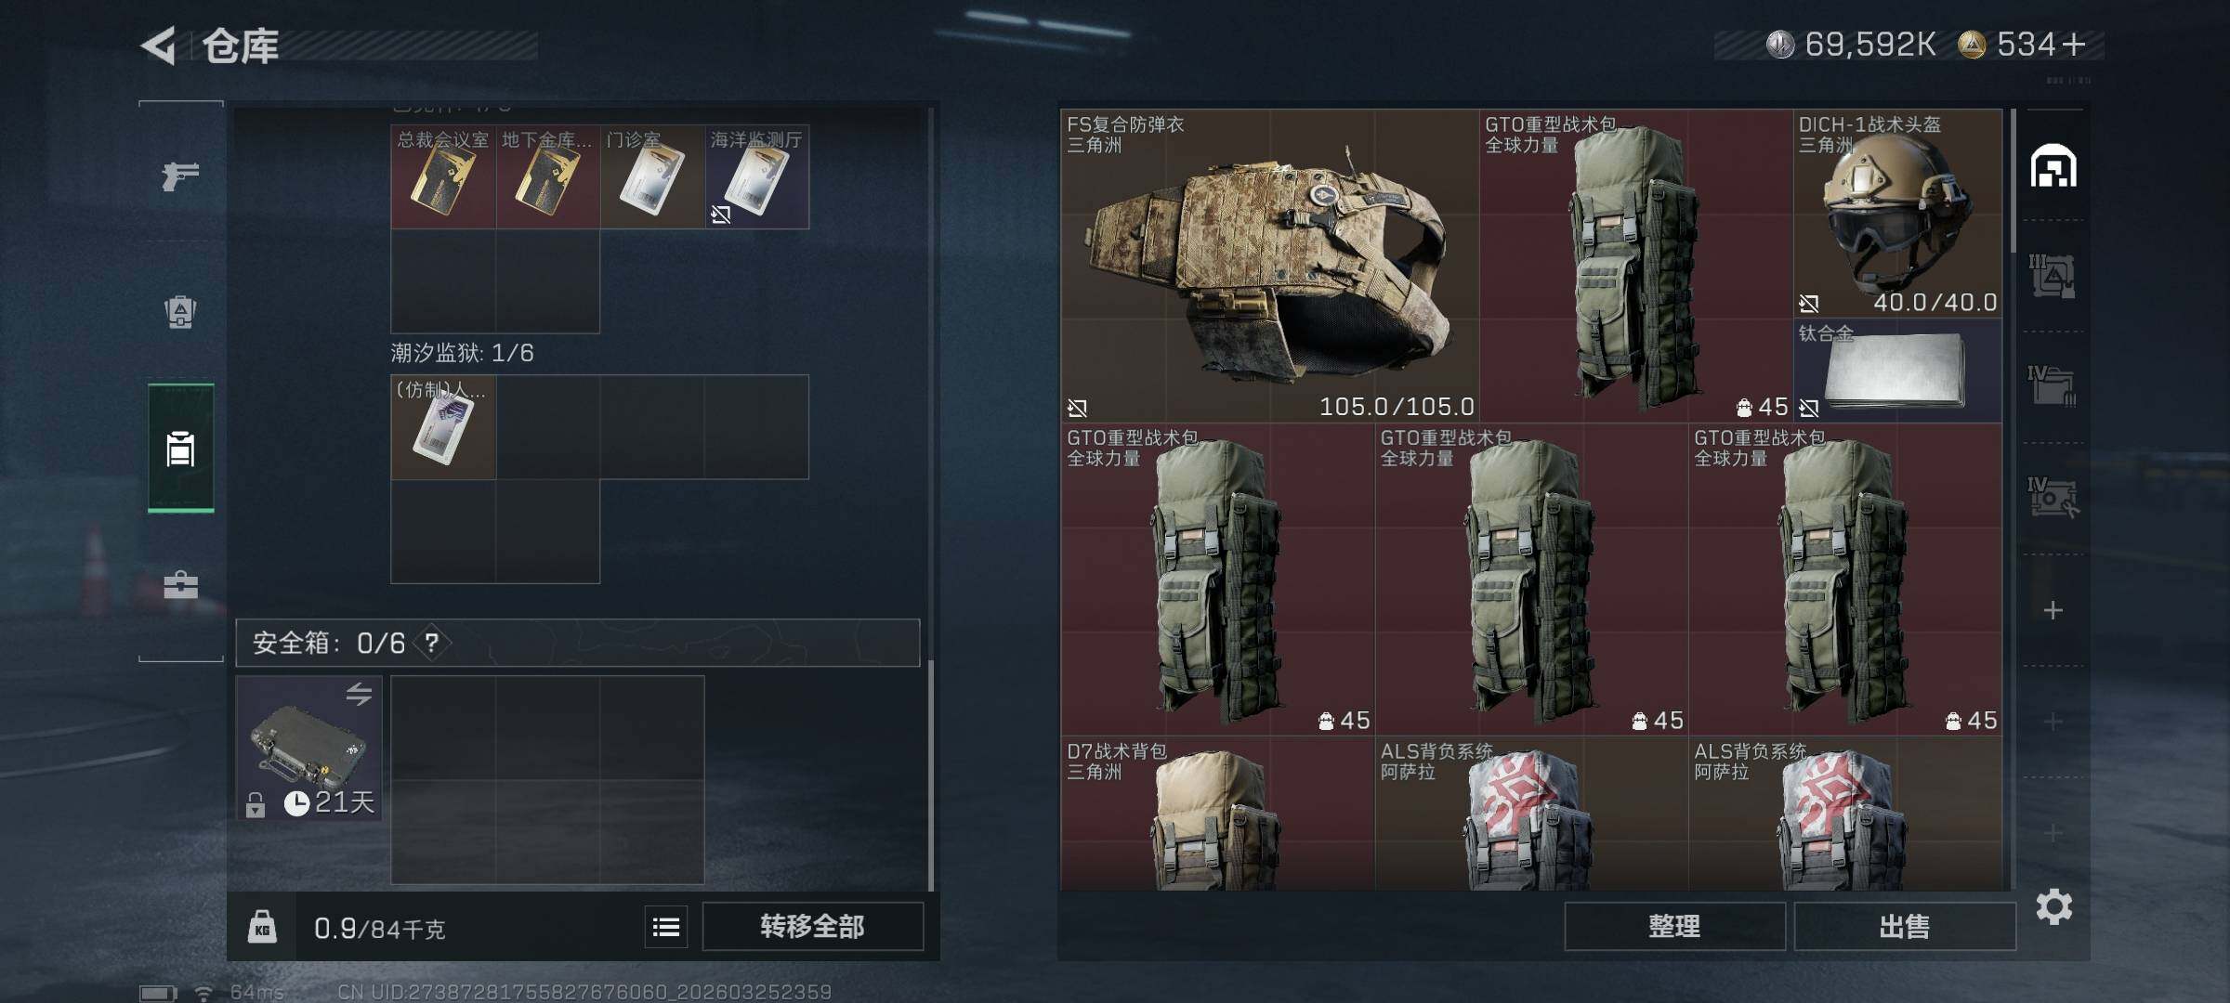
Task: Click the right inventory scrollbar
Action: click(2013, 181)
